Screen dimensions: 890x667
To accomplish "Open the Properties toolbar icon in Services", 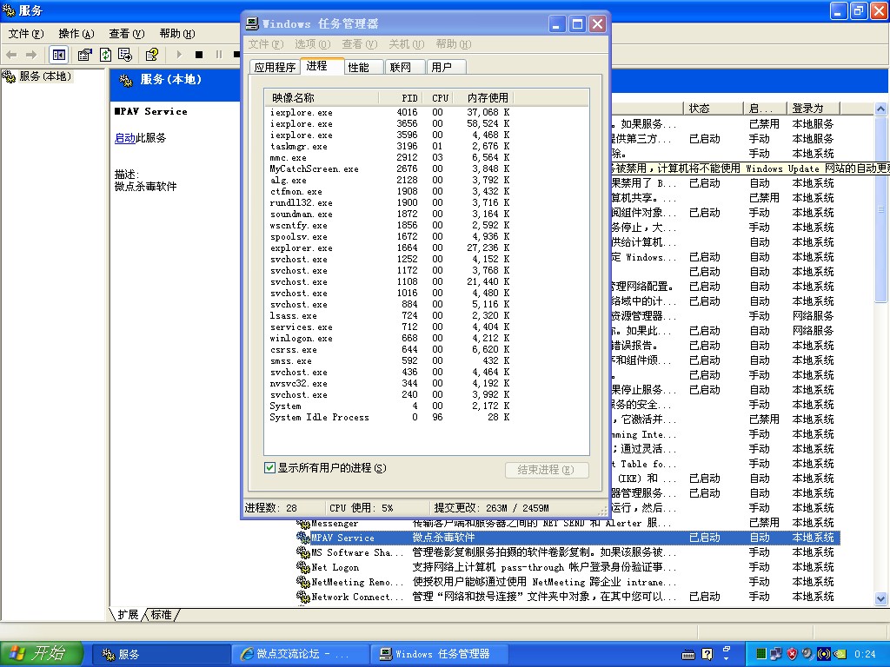I will [84, 55].
